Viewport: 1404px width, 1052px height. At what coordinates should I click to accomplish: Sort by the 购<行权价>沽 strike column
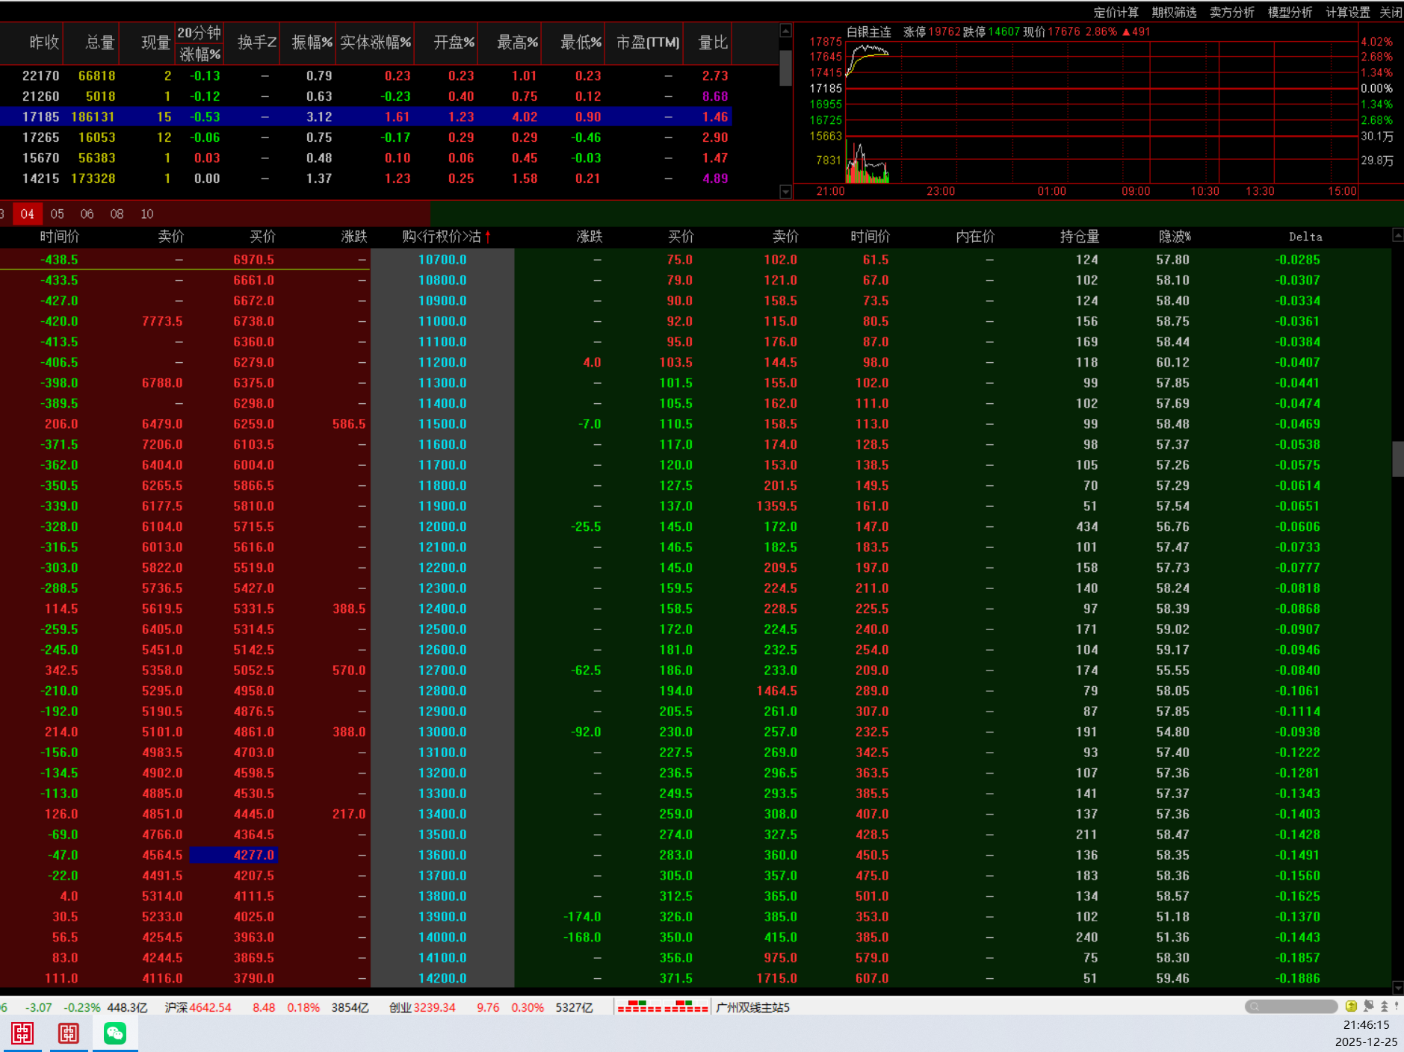[x=442, y=237]
